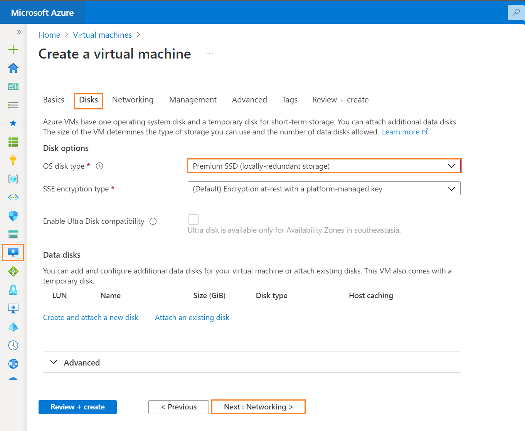This screenshot has height=431, width=525.
Task: Click the OS disk type info icon
Action: click(x=99, y=166)
